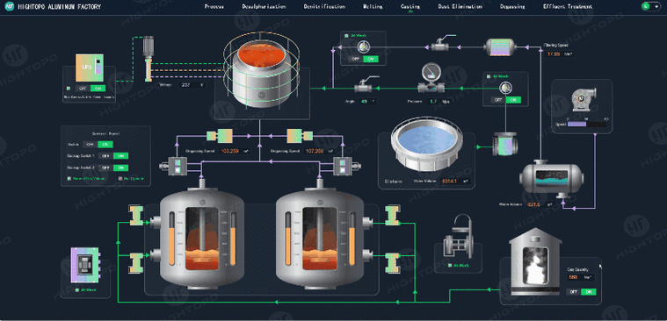Open the Process tab
The height and width of the screenshot is (321, 667).
click(x=214, y=7)
